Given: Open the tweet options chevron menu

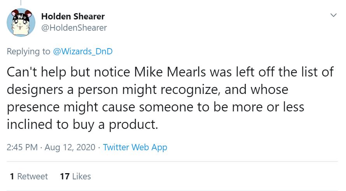Looking at the screenshot, I should click(333, 15).
